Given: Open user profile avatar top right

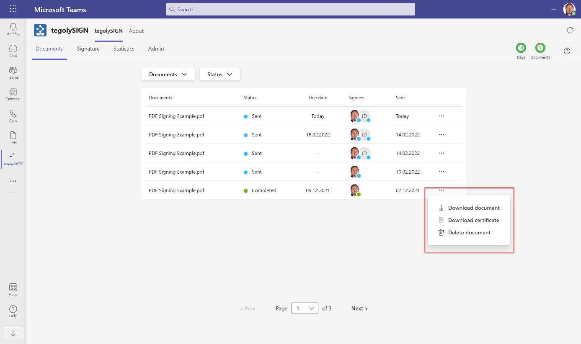Looking at the screenshot, I should (x=569, y=9).
